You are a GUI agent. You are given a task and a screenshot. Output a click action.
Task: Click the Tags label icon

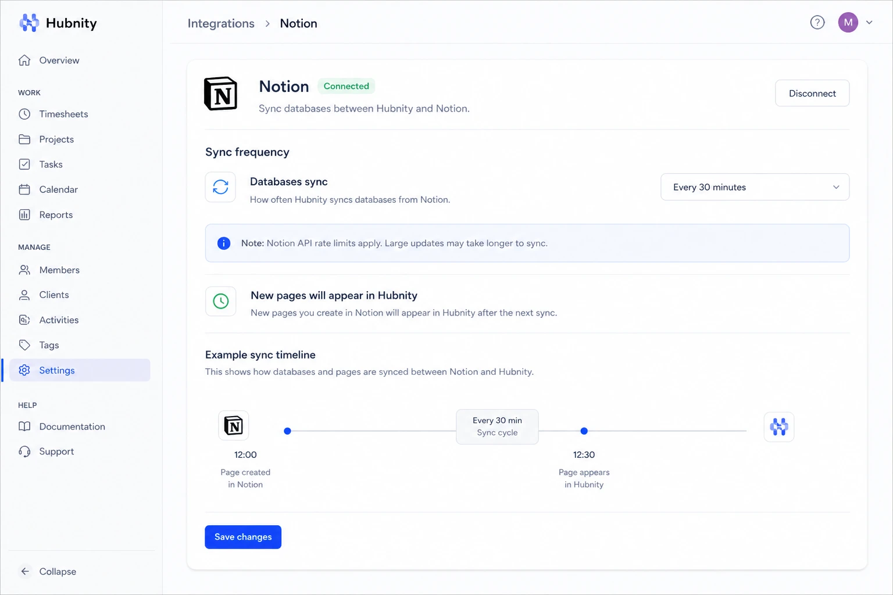pos(24,345)
